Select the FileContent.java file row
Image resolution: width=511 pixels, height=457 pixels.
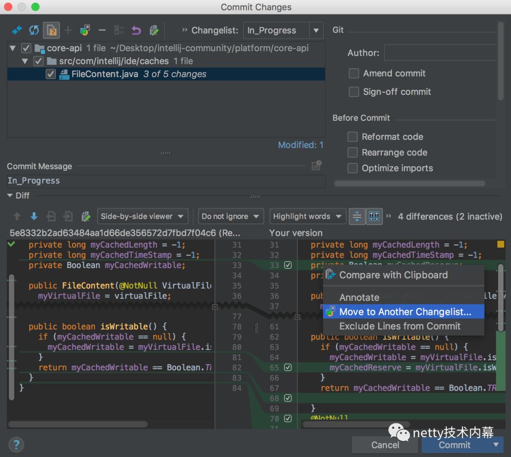pyautogui.click(x=166, y=74)
